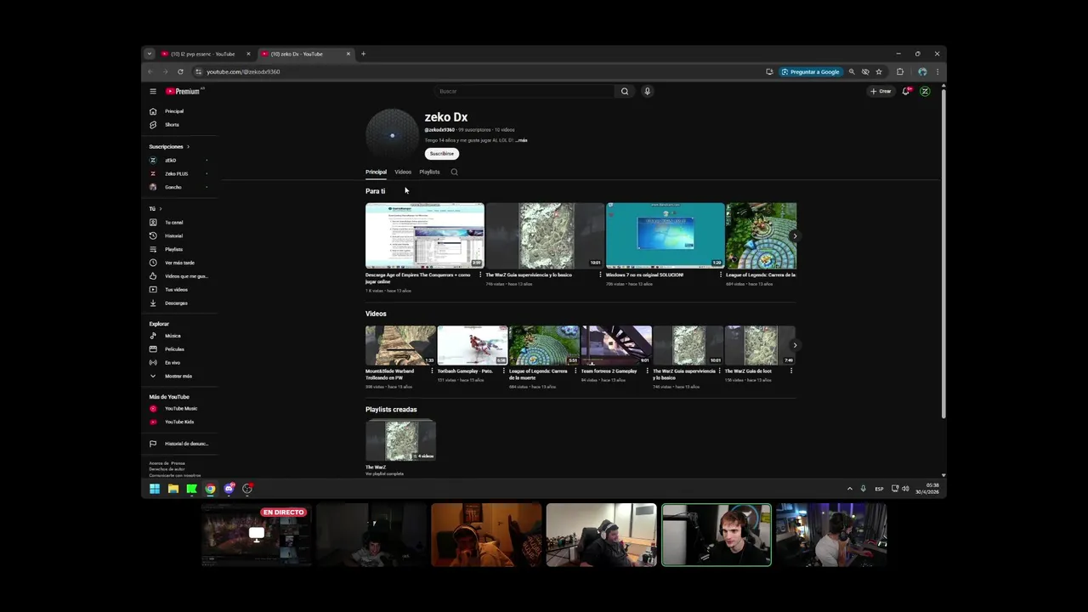Open Historial in the sidebar

point(173,236)
